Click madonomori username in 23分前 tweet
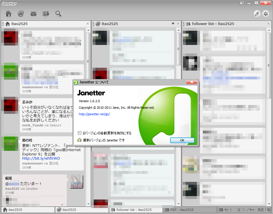273x214 pixels. coord(32,87)
